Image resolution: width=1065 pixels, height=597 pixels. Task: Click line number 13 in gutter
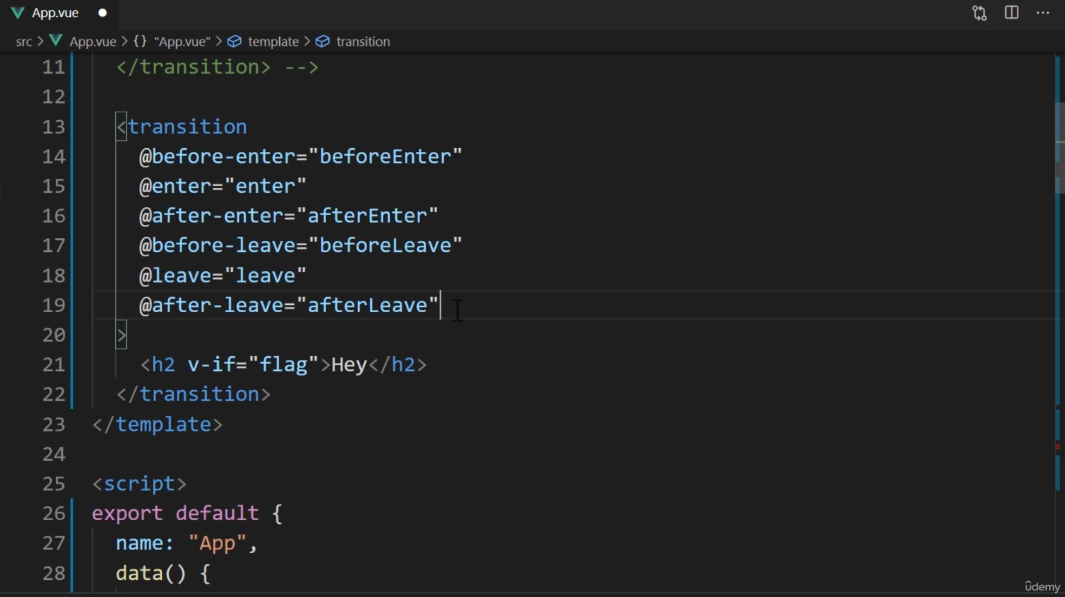[54, 127]
